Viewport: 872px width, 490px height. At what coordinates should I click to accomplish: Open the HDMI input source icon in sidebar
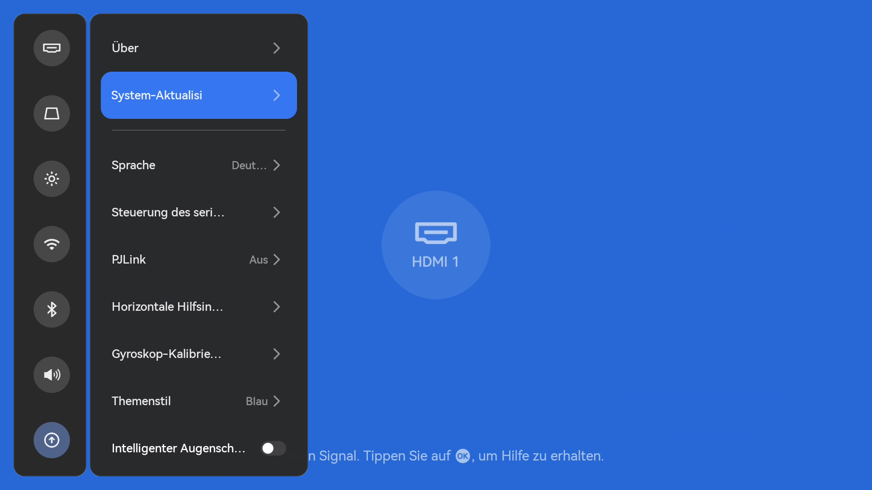[52, 48]
